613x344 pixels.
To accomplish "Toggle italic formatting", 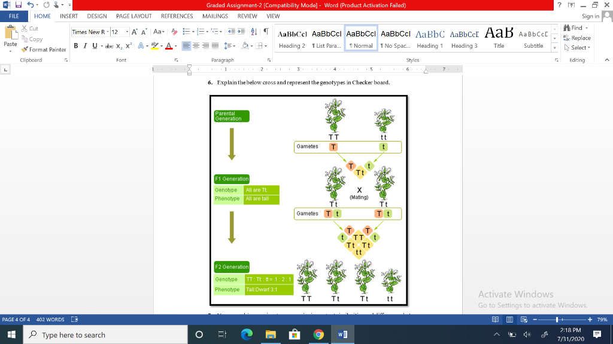I will 85,45.
